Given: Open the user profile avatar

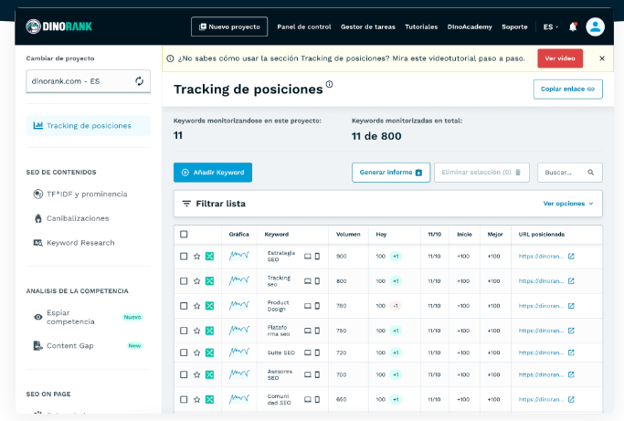Looking at the screenshot, I should click(x=595, y=26).
